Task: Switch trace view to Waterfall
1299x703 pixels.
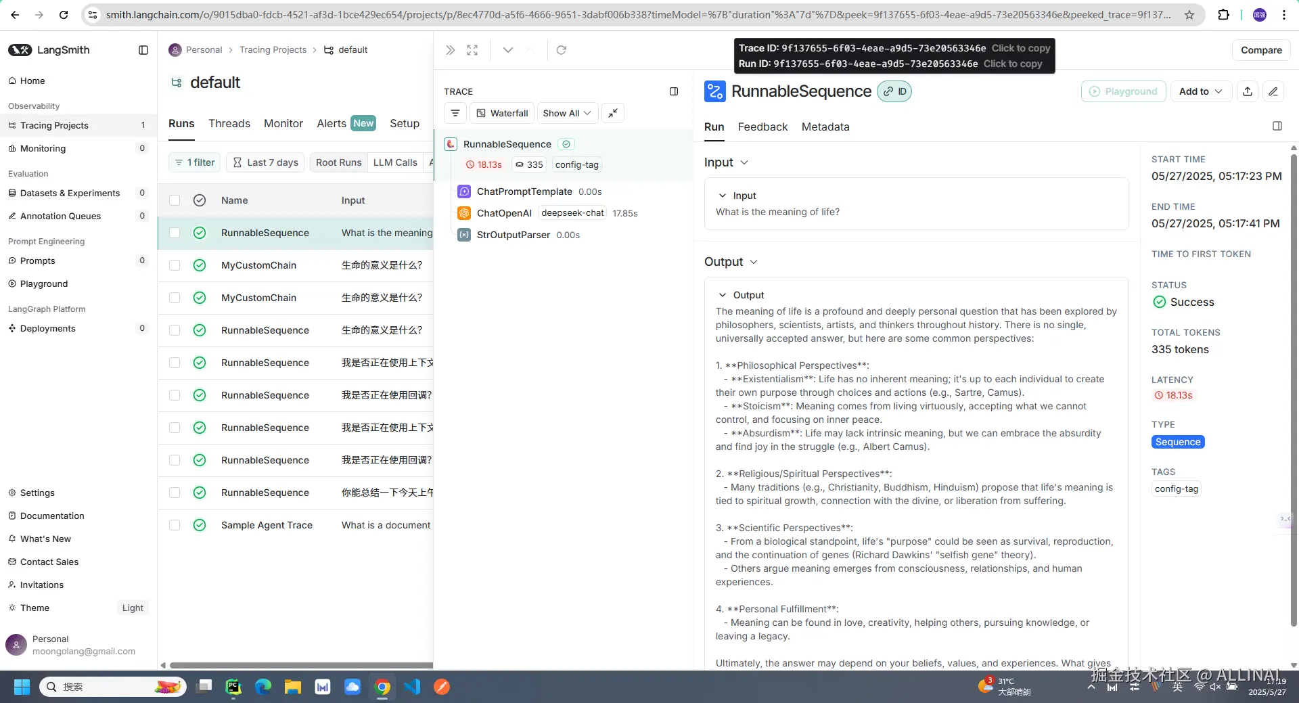Action: coord(502,113)
